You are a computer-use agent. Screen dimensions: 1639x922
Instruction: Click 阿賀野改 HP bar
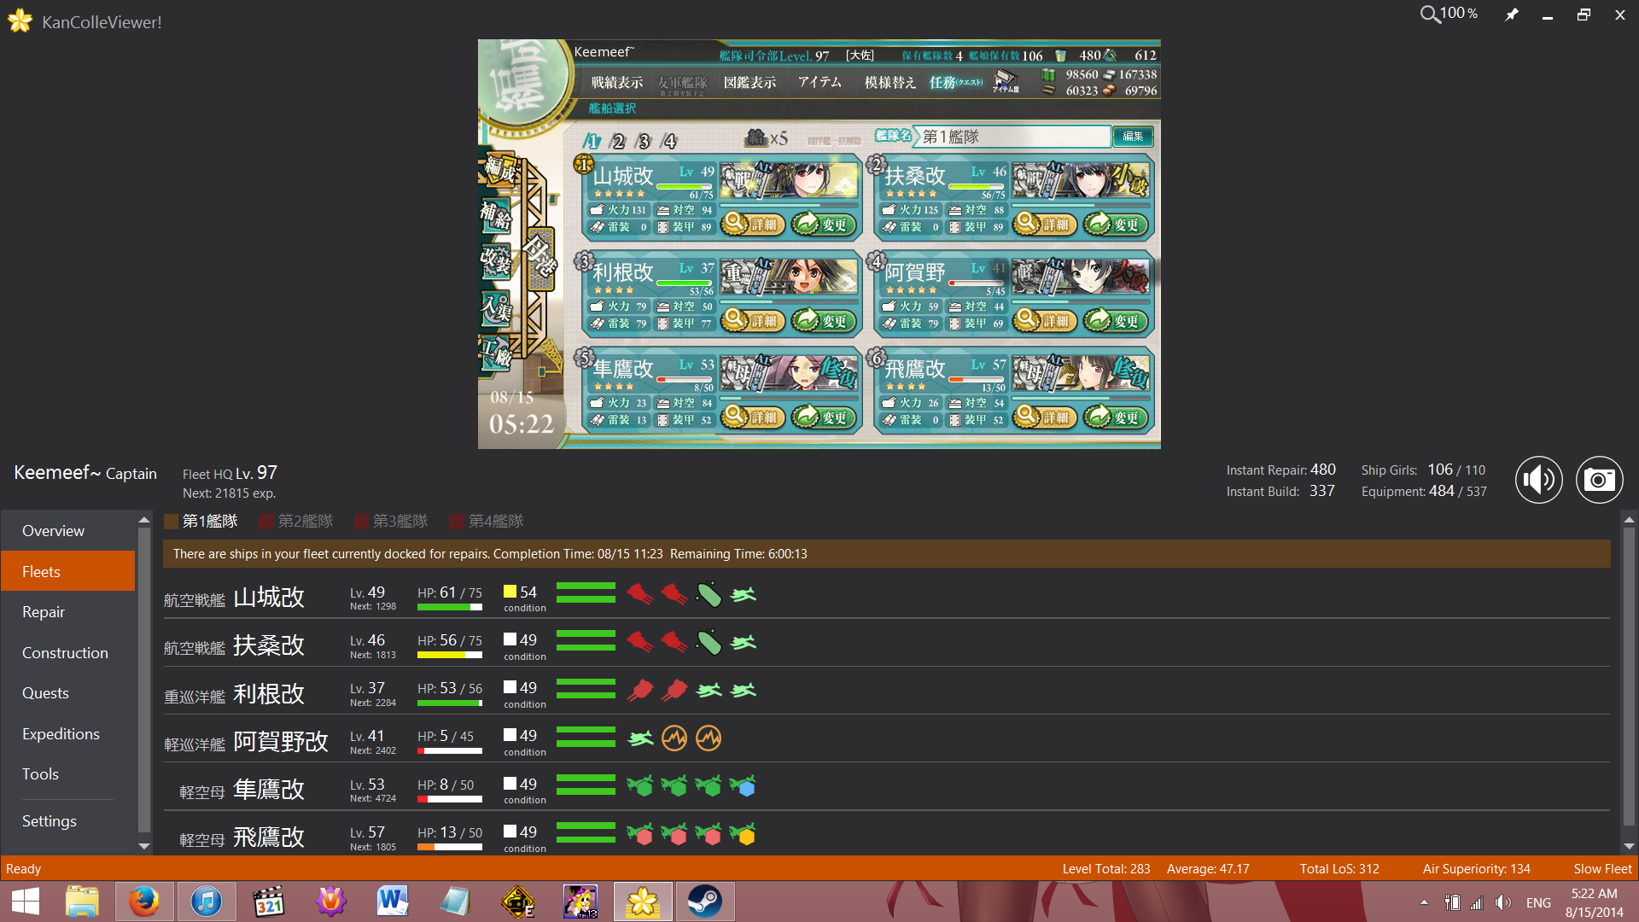coord(450,751)
